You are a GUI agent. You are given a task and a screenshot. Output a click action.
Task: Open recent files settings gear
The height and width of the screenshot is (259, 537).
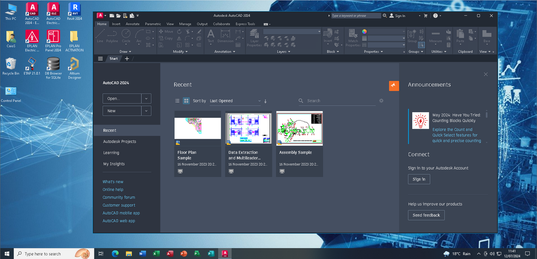[381, 101]
